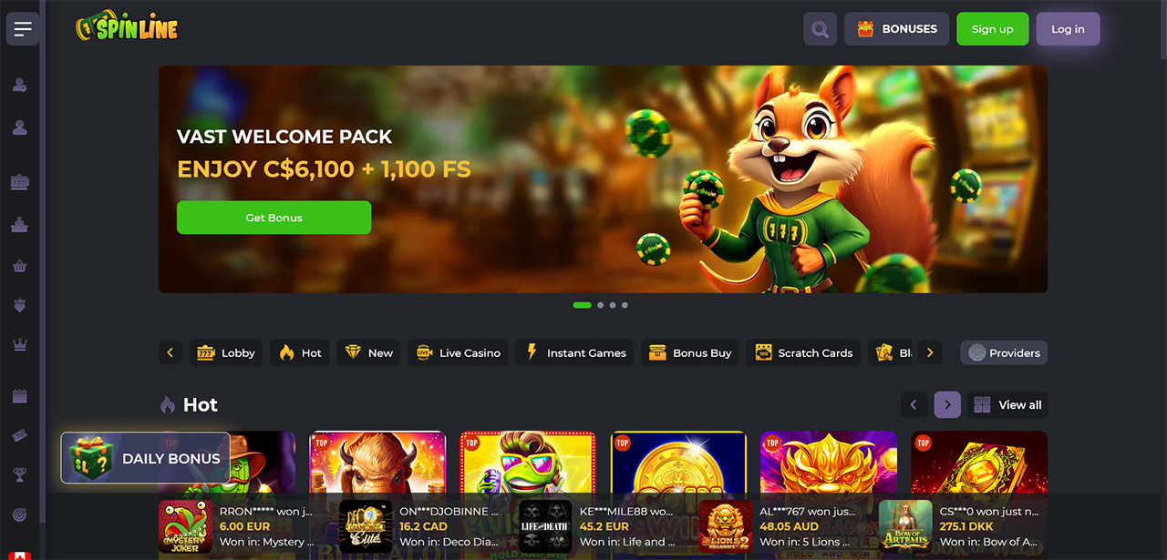The image size is (1167, 560).
Task: Select the Bonus Buy category
Action: click(x=690, y=352)
